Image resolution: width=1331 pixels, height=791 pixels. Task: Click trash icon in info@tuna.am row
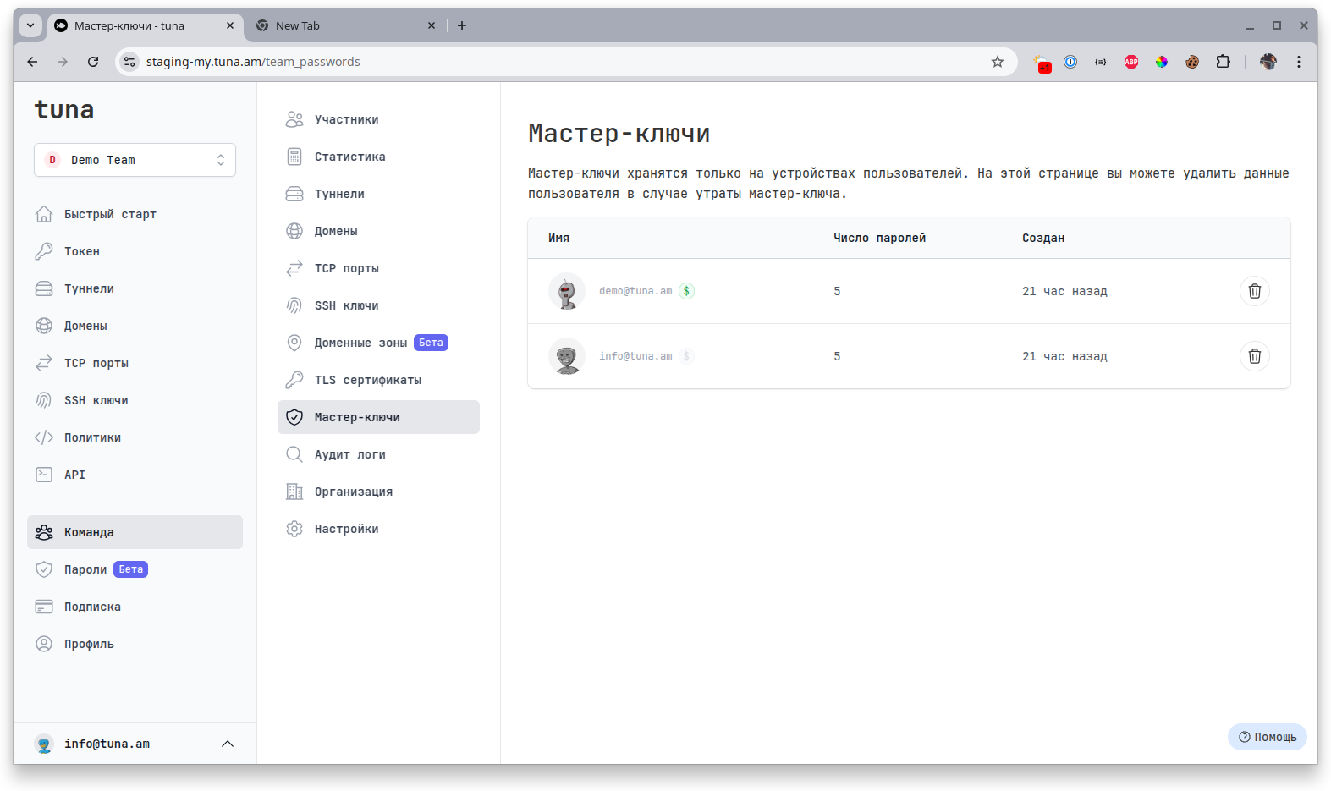1254,356
